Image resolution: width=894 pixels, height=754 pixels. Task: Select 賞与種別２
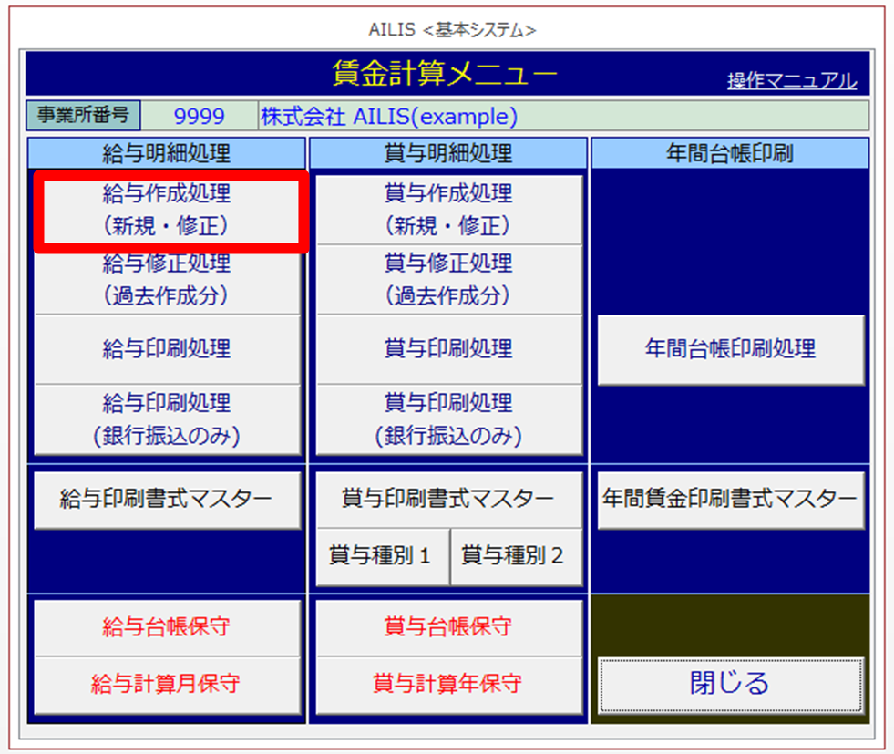515,555
